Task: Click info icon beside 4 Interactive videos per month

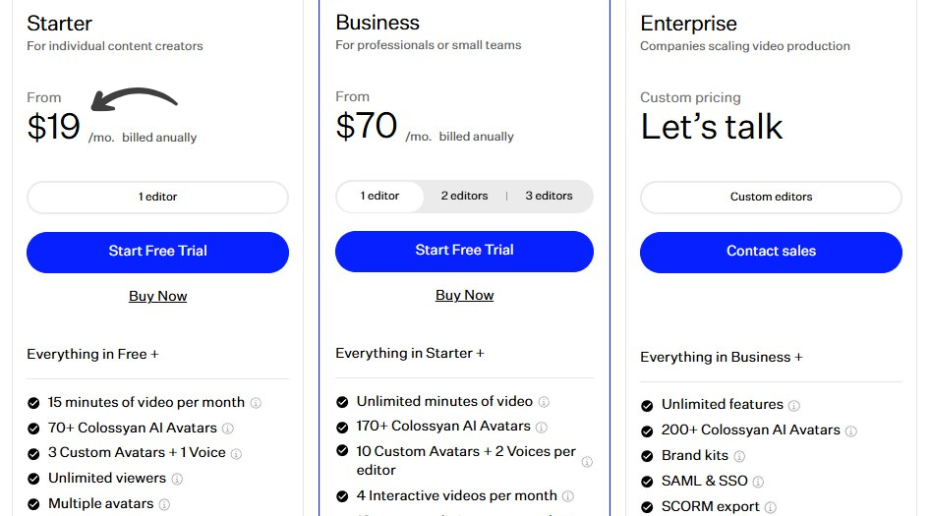Action: (568, 496)
